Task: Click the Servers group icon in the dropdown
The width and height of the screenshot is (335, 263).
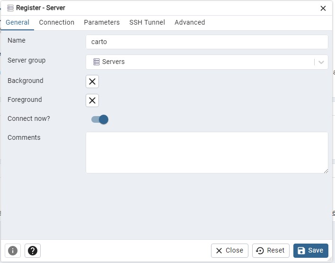Action: 97,62
